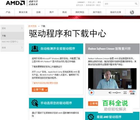Screen dimensions: 140x120
Task: Click the gear-and-cursor manual selection icon
Action: click(x=35, y=103)
